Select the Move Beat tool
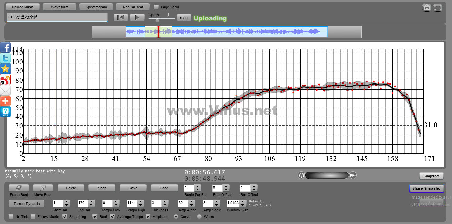The width and height of the screenshot is (452, 224). coord(43,188)
